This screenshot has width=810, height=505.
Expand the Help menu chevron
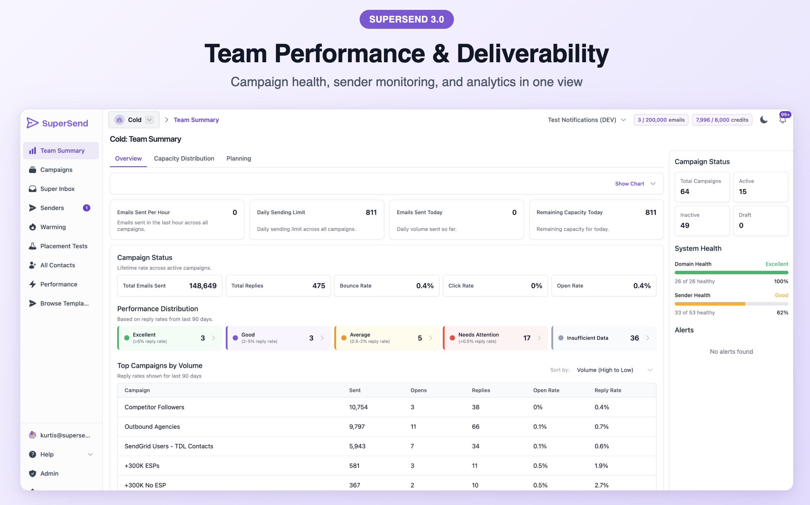90,454
